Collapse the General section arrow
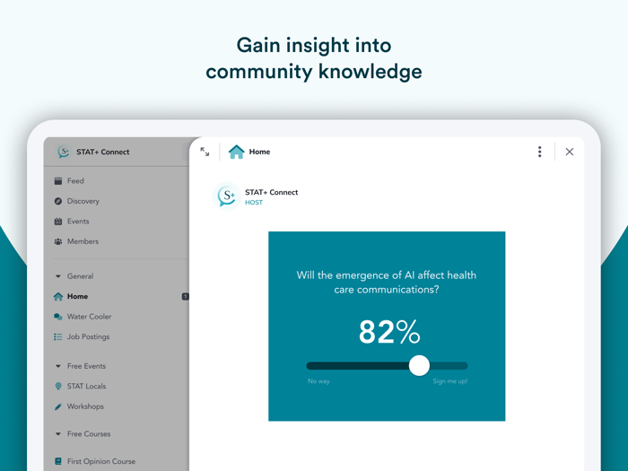This screenshot has width=628, height=471. (58, 276)
